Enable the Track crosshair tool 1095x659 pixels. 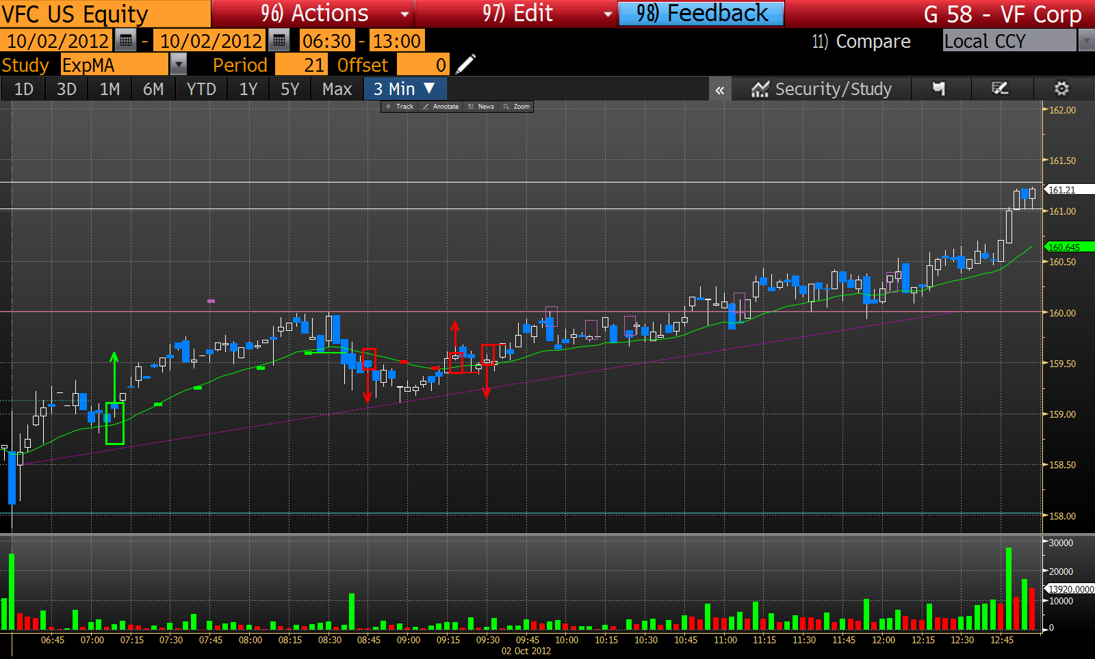pyautogui.click(x=400, y=107)
